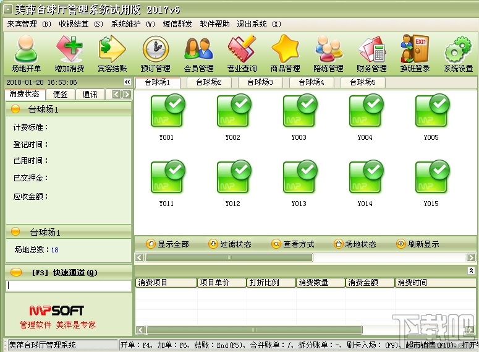Open 营业查询 notebook icon
Image resolution: width=479 pixels, height=352 pixels.
tap(242, 54)
